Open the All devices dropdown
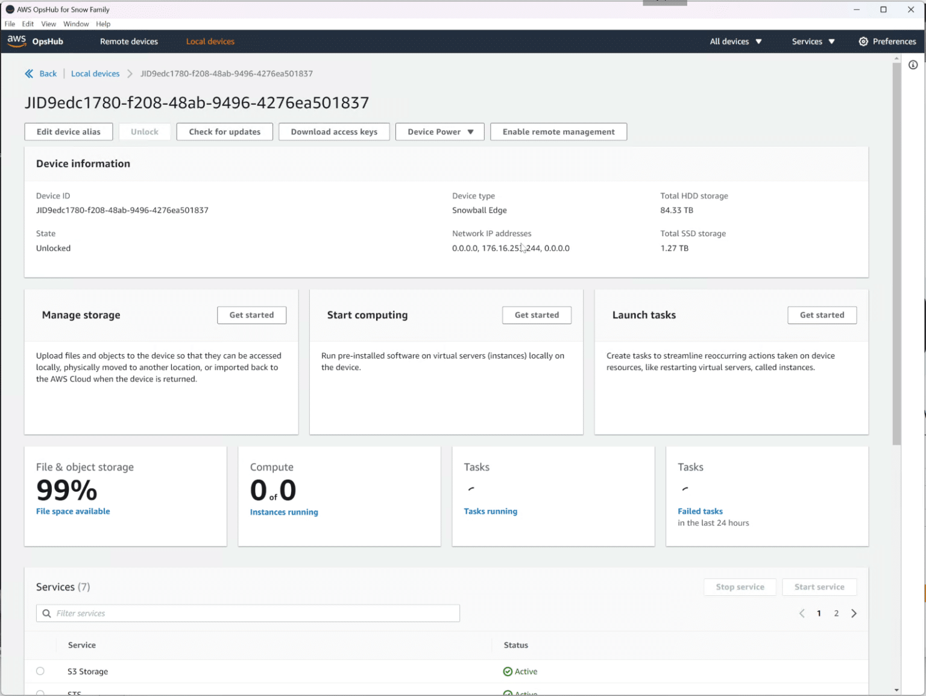926x696 pixels. click(735, 42)
